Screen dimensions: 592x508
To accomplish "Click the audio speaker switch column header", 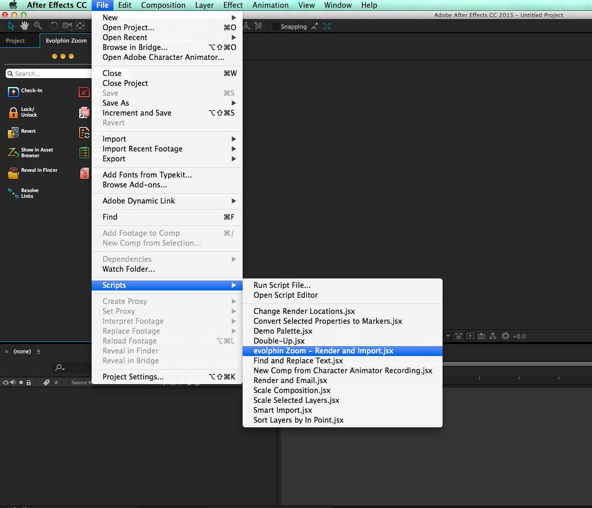I will (x=13, y=383).
